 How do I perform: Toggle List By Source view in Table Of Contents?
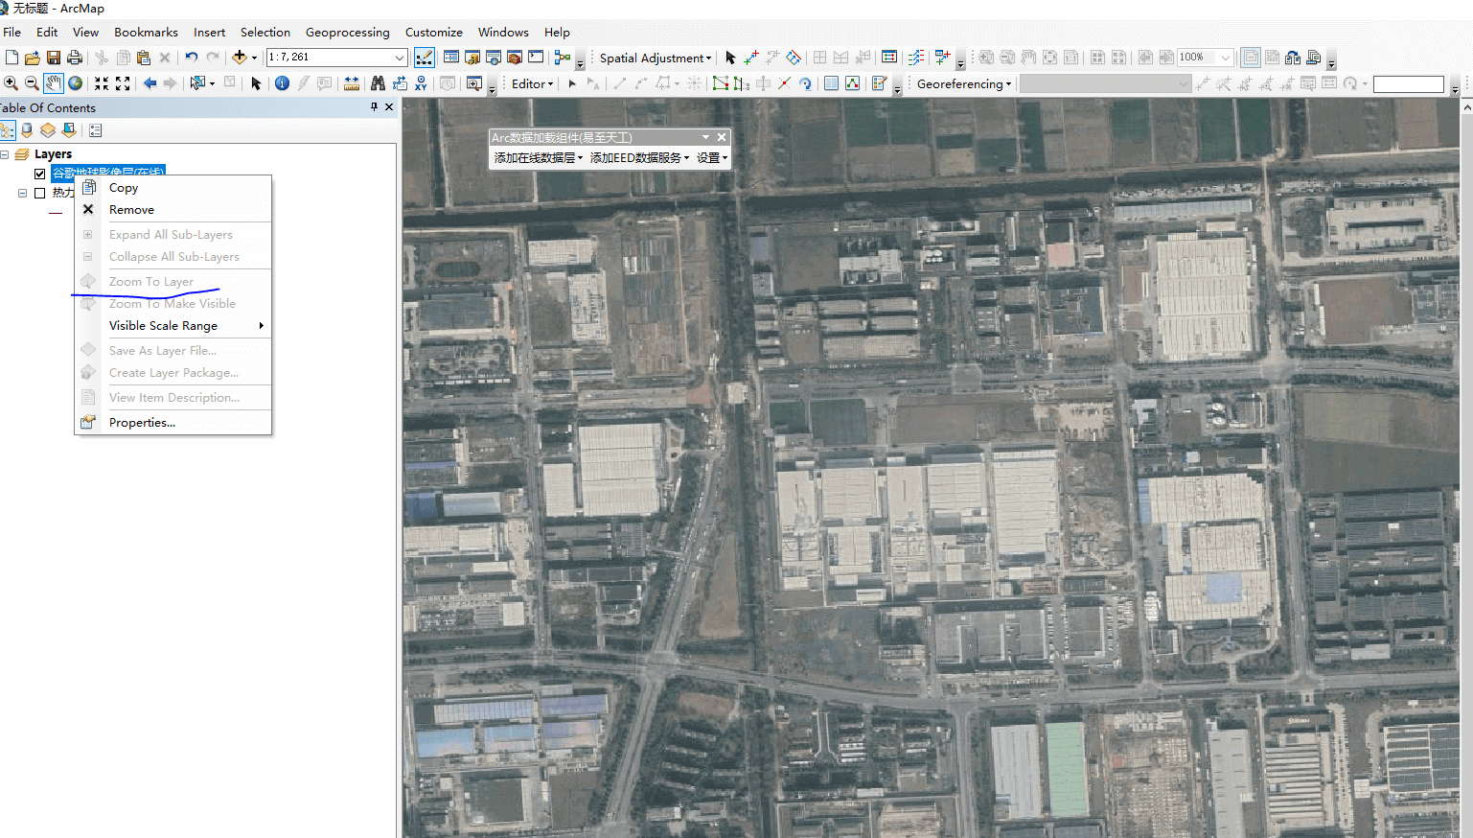tap(27, 130)
